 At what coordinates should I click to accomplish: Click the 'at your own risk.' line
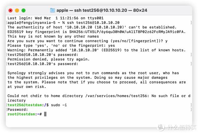coord(27,87)
